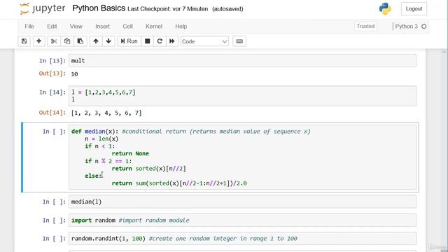448x252 pixels.
Task: Click the Out[14] prompt label
Action: tap(52, 113)
